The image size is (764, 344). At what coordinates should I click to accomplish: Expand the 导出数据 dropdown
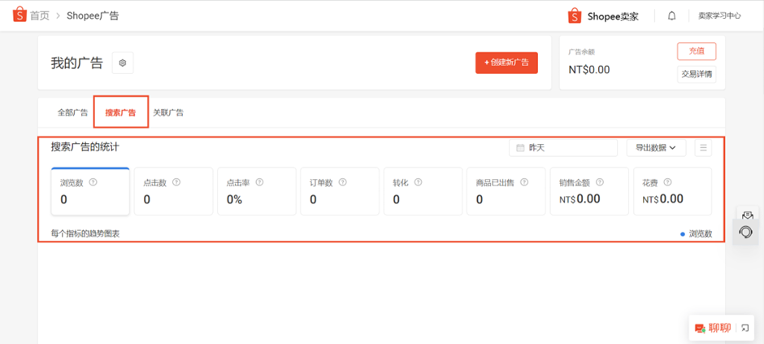(656, 148)
